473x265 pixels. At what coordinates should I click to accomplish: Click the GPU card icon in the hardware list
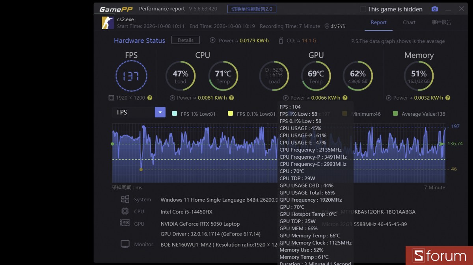pyautogui.click(x=125, y=223)
